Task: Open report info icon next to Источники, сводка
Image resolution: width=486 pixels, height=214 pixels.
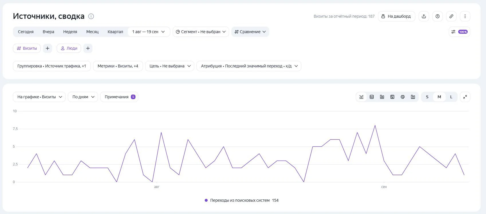Action: click(91, 16)
